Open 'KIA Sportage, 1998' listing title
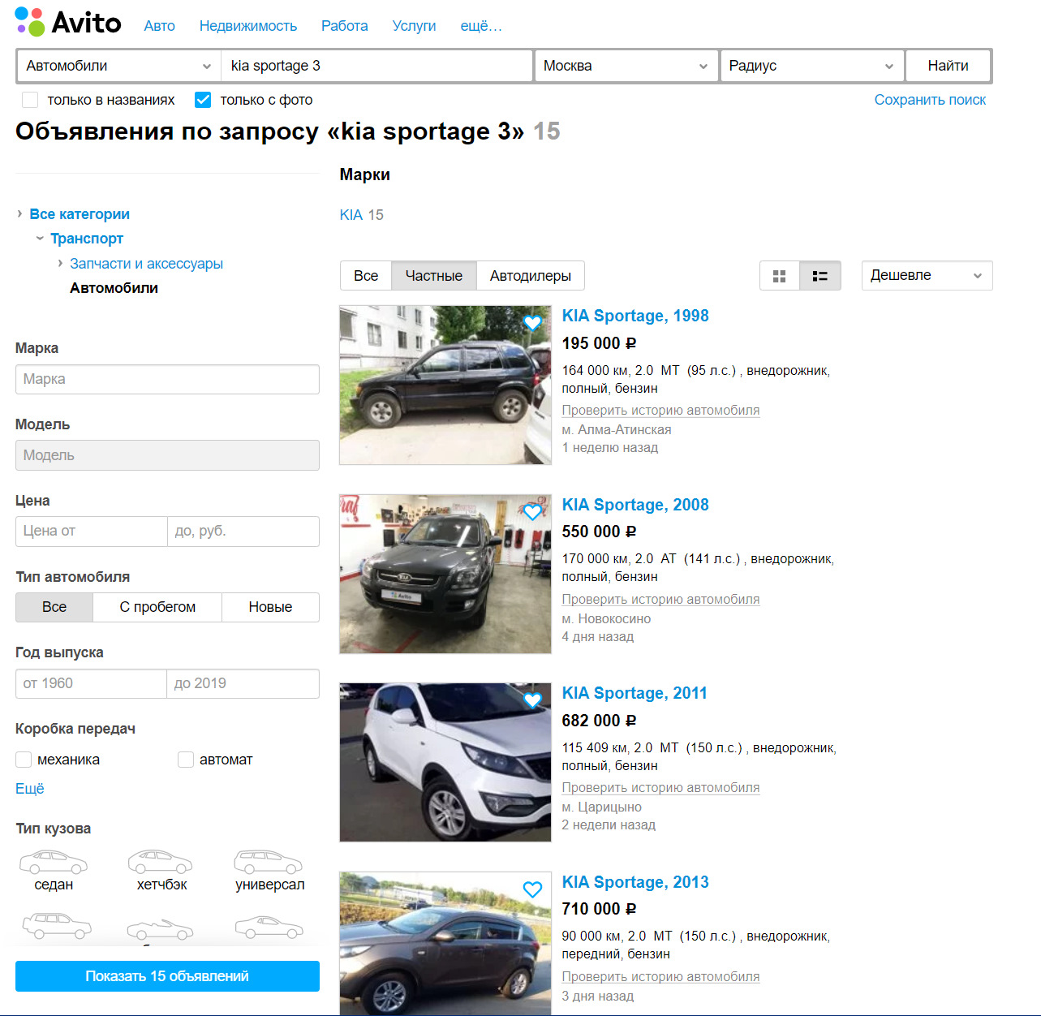Viewport: 1041px width, 1016px height. (635, 316)
